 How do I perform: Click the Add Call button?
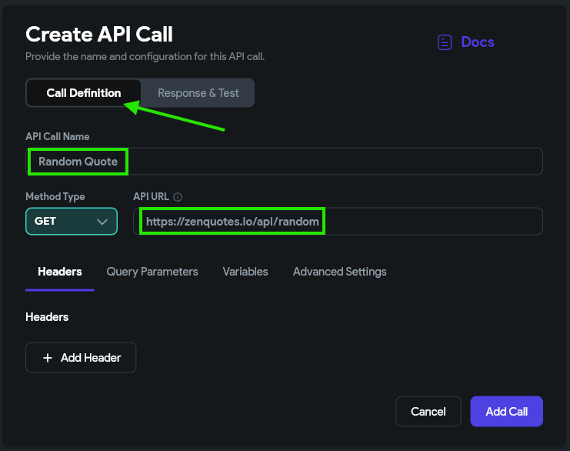click(506, 411)
